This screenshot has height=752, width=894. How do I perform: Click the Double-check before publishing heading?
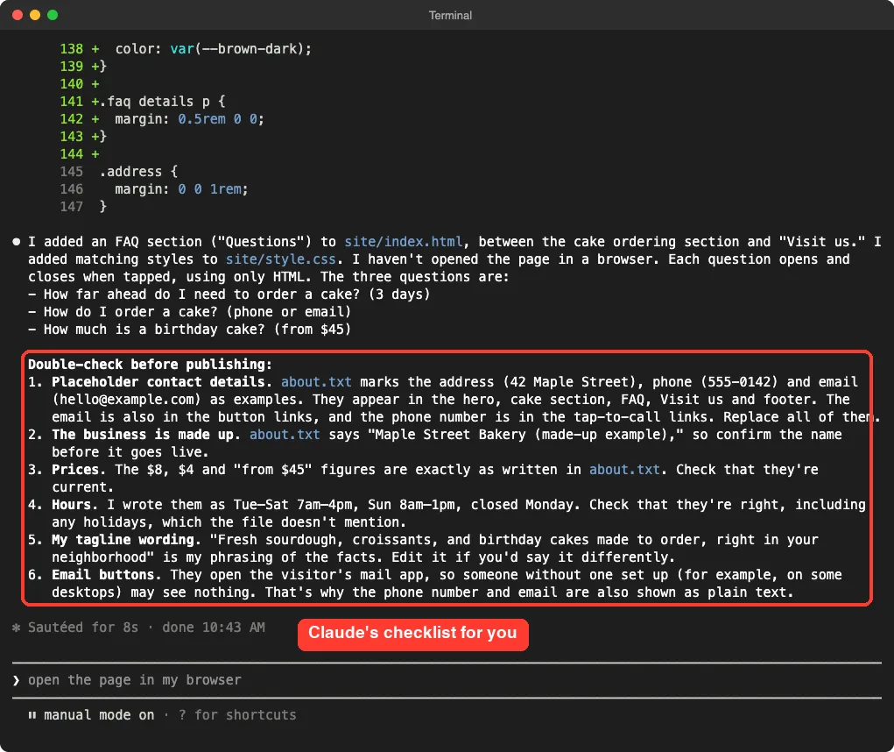(x=150, y=365)
